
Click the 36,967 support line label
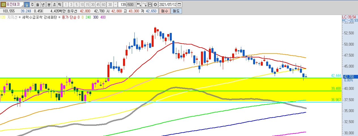(336, 100)
